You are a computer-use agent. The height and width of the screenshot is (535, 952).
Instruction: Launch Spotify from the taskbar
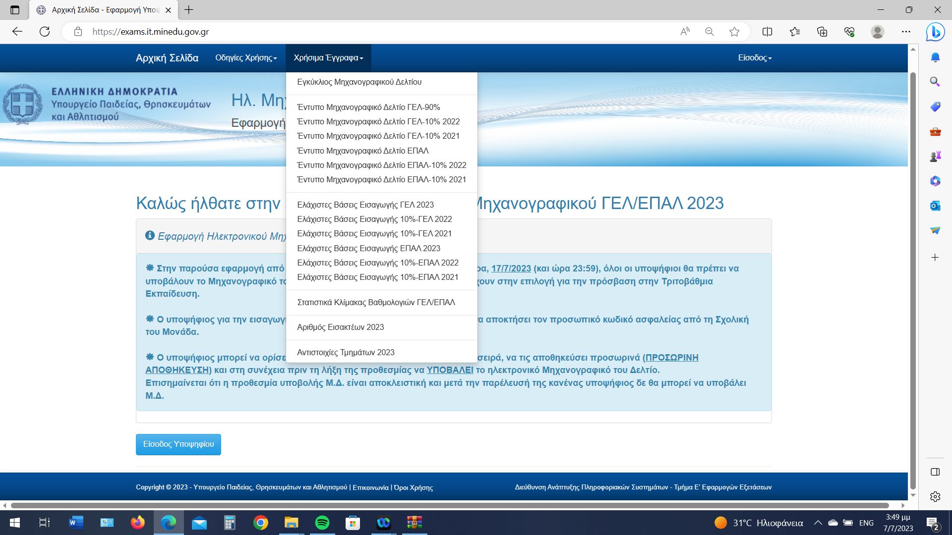tap(322, 523)
